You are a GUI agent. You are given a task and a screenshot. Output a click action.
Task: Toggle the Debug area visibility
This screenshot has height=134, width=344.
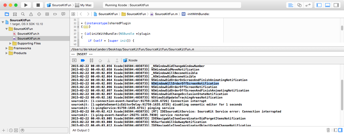coord(328,5)
